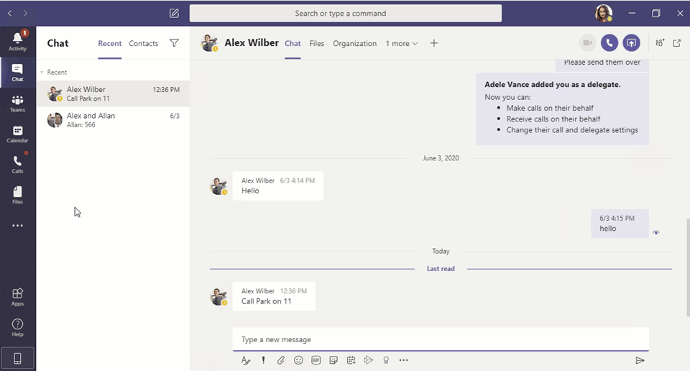Click the Type a new message field
Image resolution: width=690 pixels, height=371 pixels.
point(441,339)
